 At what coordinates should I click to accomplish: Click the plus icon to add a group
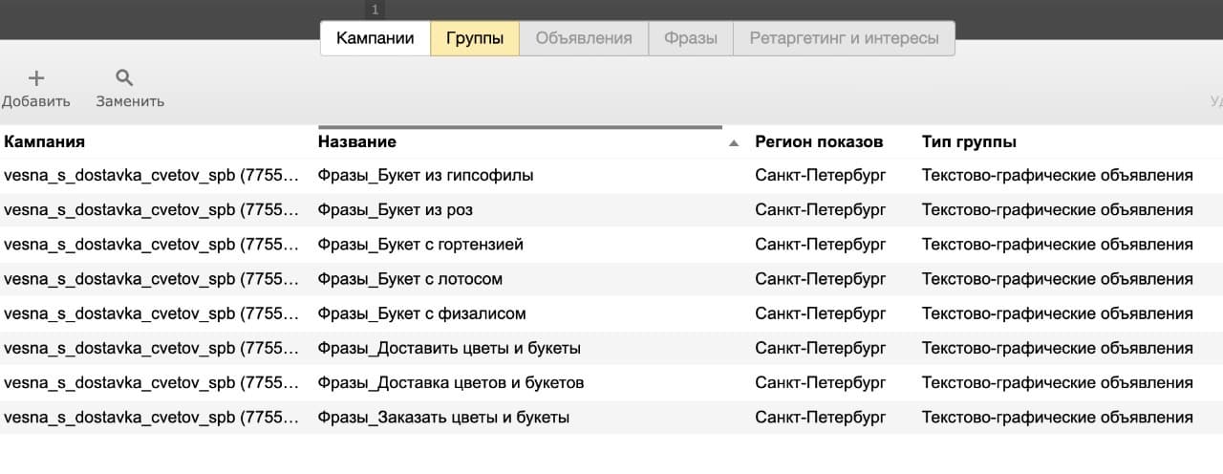[36, 78]
